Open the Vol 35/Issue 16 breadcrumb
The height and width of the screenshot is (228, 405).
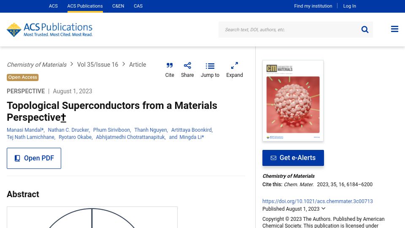coord(97,65)
